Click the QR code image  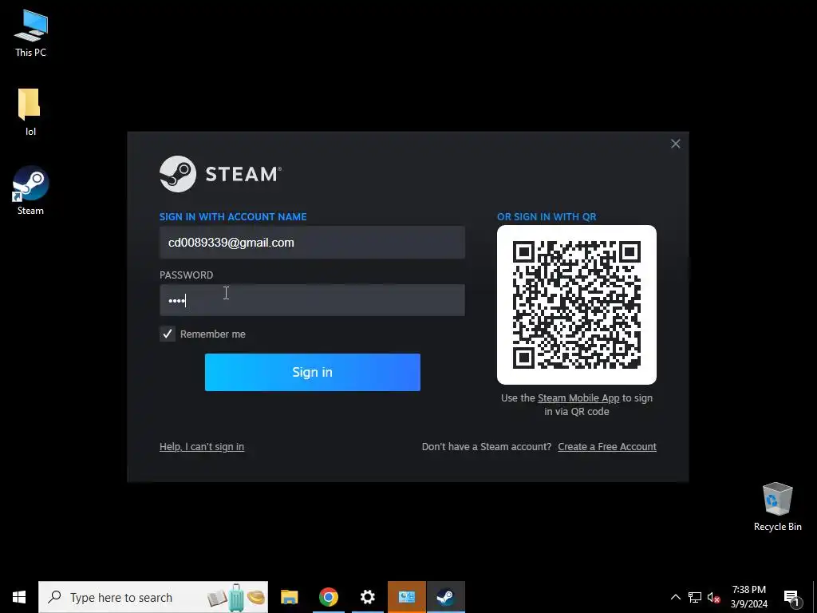[576, 305]
